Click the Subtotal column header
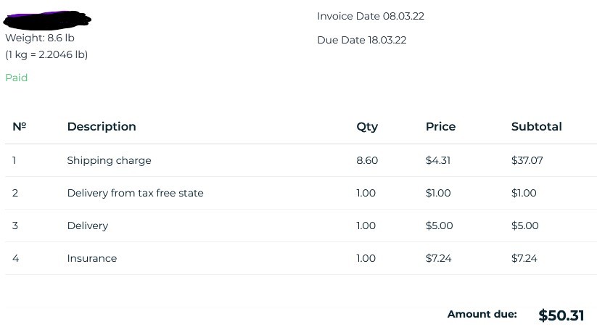This screenshot has height=335, width=597. coord(536,126)
